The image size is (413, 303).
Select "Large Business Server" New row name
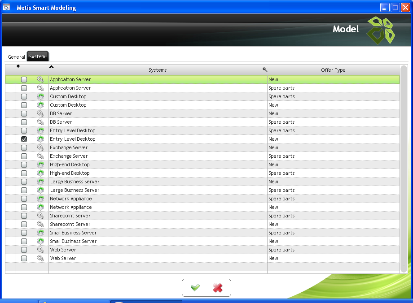[75, 182]
